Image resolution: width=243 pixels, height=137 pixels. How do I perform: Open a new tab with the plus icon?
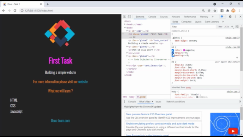click(x=48, y=4)
